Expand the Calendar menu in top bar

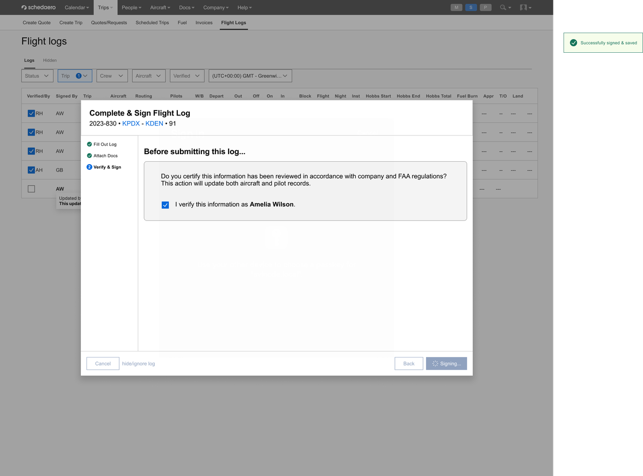[77, 8]
